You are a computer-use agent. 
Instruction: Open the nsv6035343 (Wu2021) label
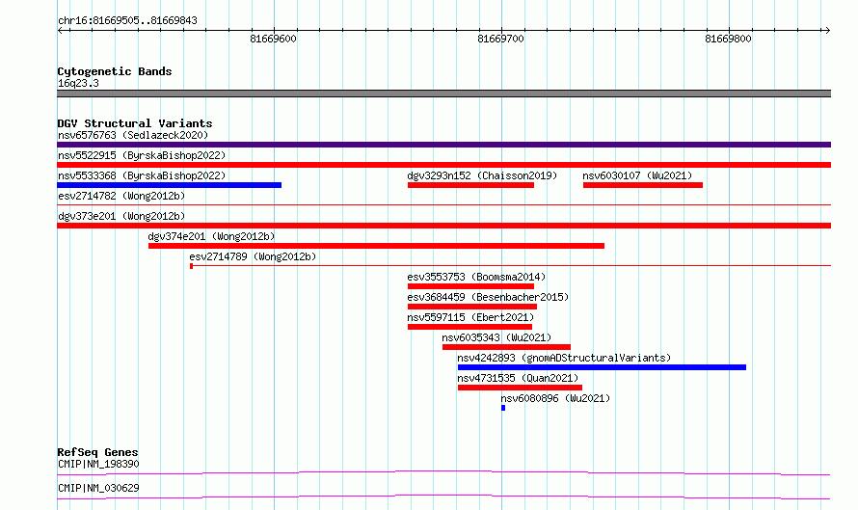coord(496,337)
